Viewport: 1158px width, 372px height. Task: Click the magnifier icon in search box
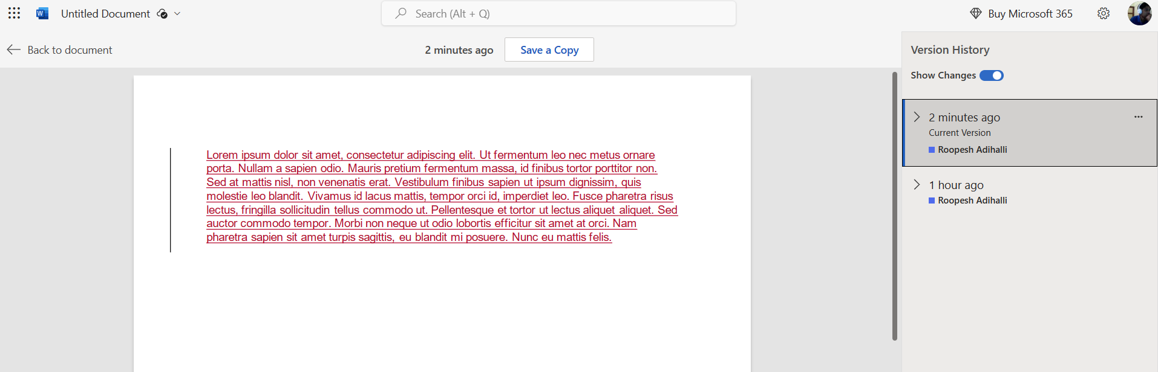tap(401, 13)
